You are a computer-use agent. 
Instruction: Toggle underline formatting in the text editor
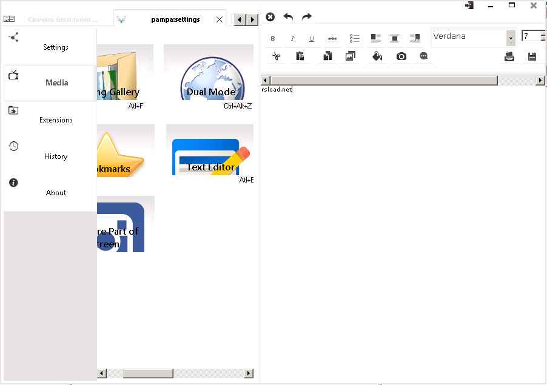(312, 38)
